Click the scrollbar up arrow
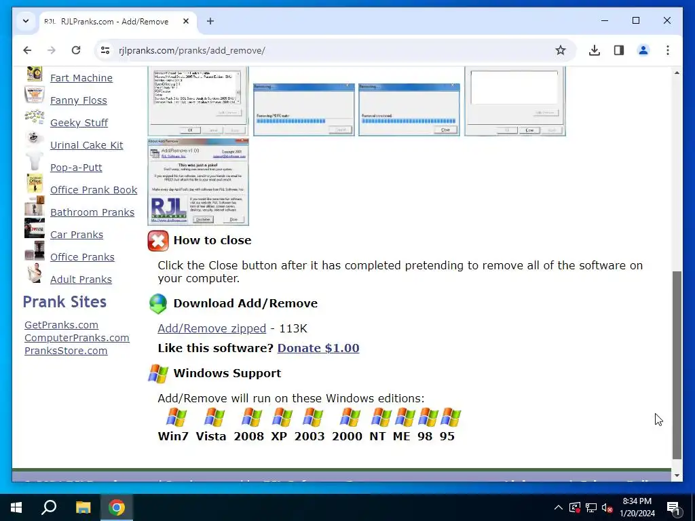The width and height of the screenshot is (695, 521). (677, 73)
